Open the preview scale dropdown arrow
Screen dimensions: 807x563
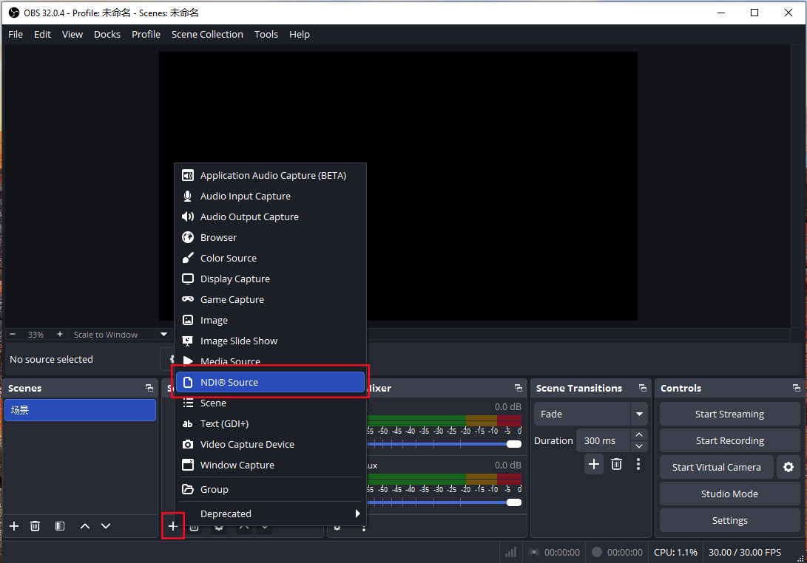(163, 335)
